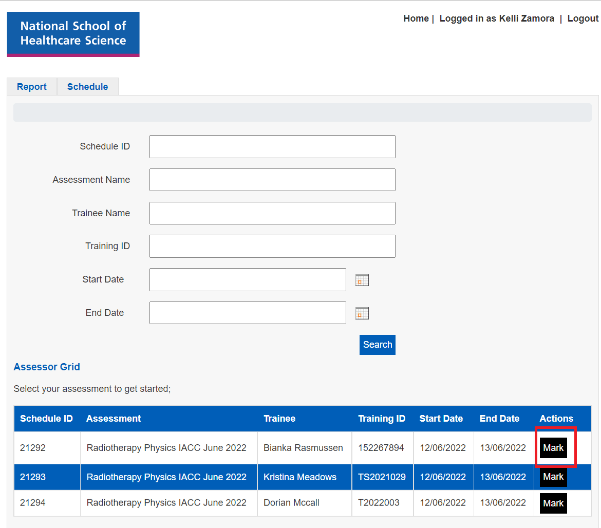Click trainee name Kristina Meadows

[x=300, y=477]
